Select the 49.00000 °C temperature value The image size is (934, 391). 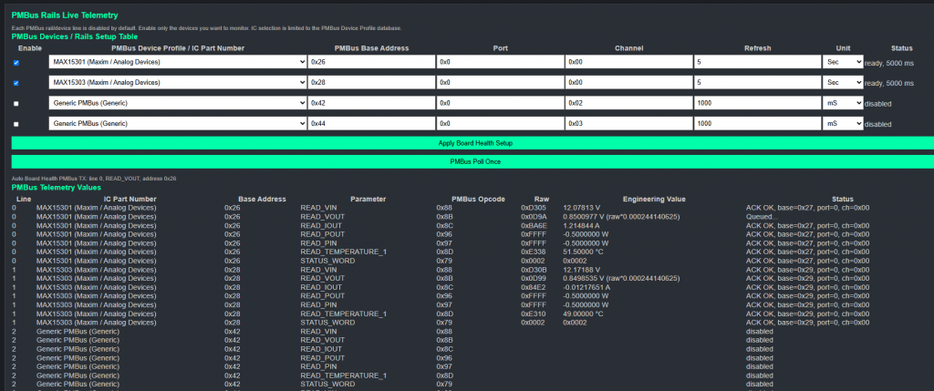[583, 314]
